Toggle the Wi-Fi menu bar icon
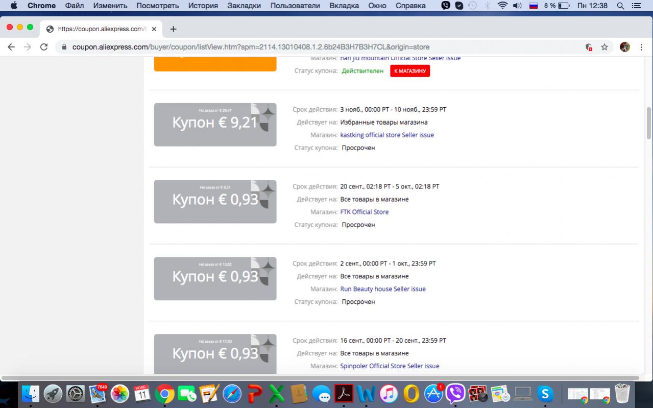The image size is (653, 408). pyautogui.click(x=502, y=6)
